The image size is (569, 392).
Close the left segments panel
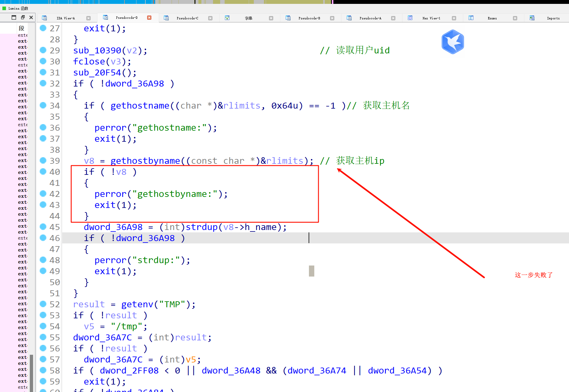31,17
